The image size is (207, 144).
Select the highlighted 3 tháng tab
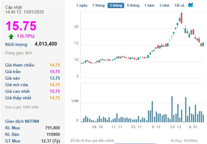(116, 5)
